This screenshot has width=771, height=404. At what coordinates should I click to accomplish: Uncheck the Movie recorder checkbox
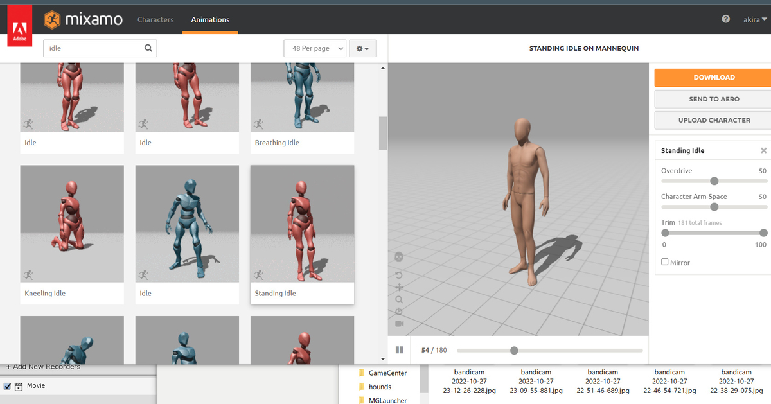[8, 386]
